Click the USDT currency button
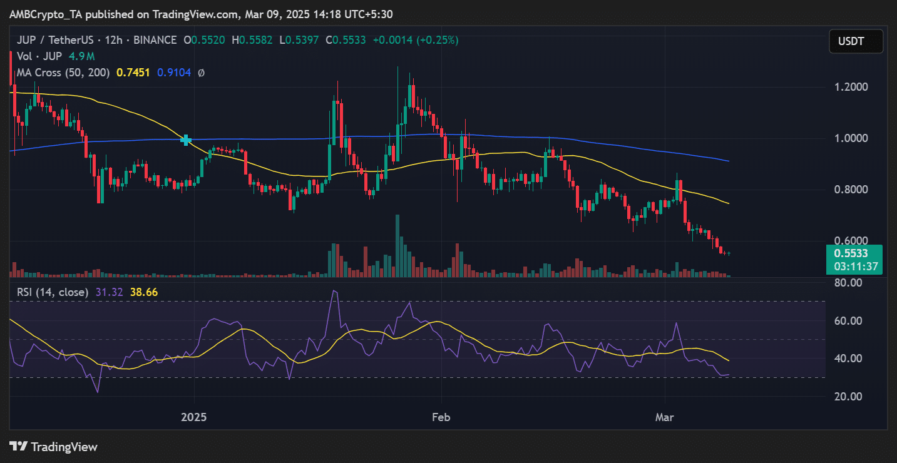The image size is (897, 463). tap(856, 41)
